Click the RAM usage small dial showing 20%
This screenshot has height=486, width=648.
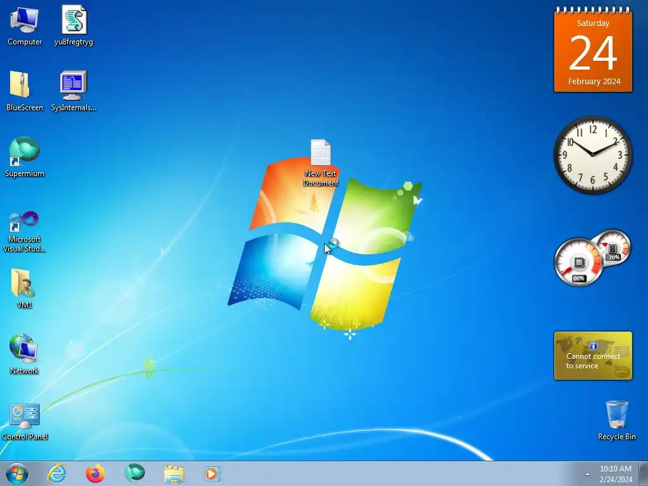coord(613,247)
